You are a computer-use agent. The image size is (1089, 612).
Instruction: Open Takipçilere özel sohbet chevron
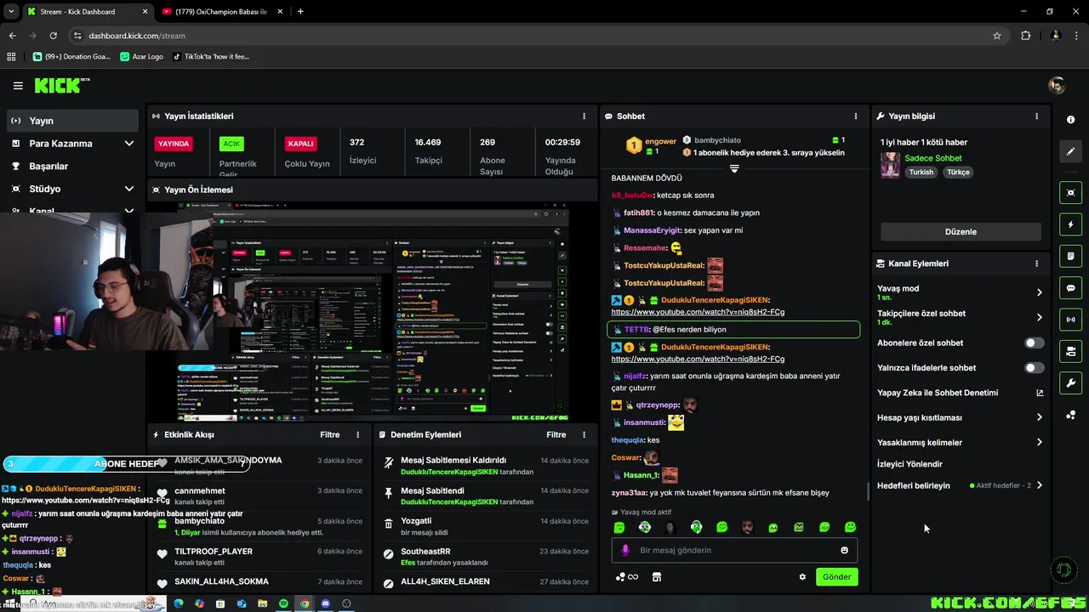pos(1039,317)
